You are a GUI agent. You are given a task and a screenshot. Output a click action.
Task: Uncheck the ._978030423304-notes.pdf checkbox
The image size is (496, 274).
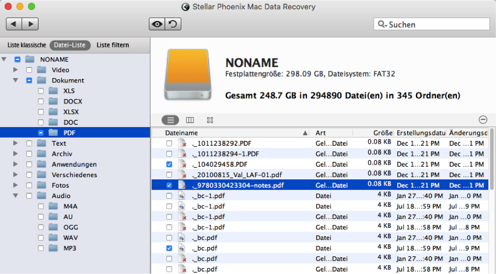[169, 185]
